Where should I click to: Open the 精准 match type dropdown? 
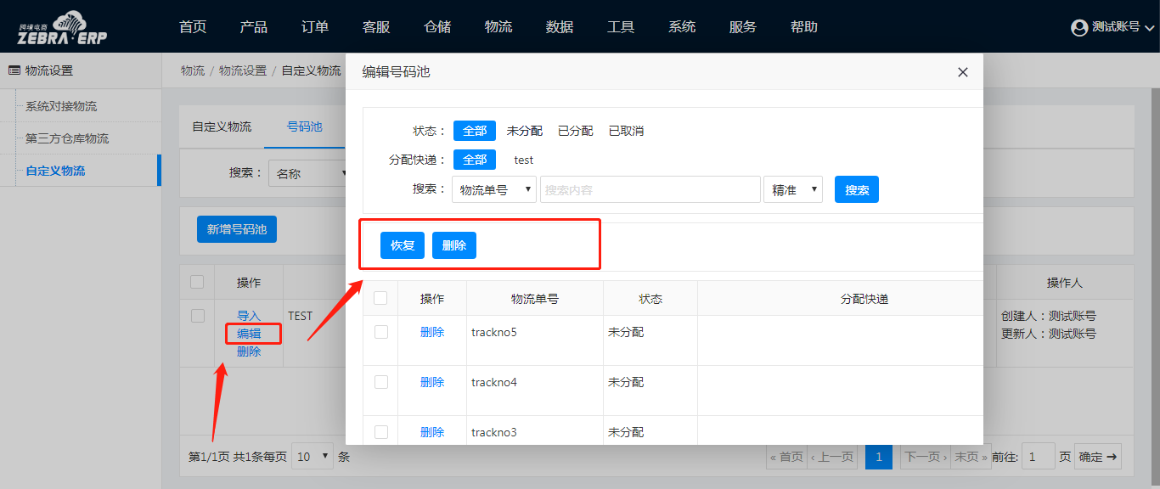coord(792,190)
